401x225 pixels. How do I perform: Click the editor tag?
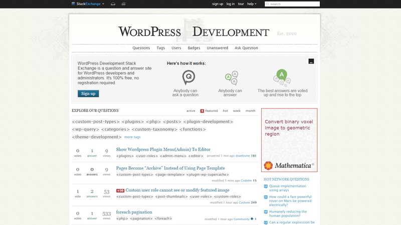[196, 156]
